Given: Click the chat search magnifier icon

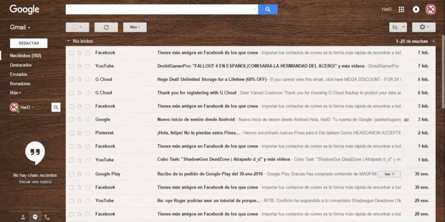Looking at the screenshot, I should [x=56, y=107].
